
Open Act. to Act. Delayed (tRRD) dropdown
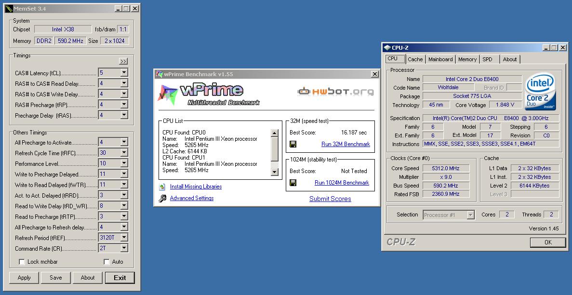(x=124, y=195)
